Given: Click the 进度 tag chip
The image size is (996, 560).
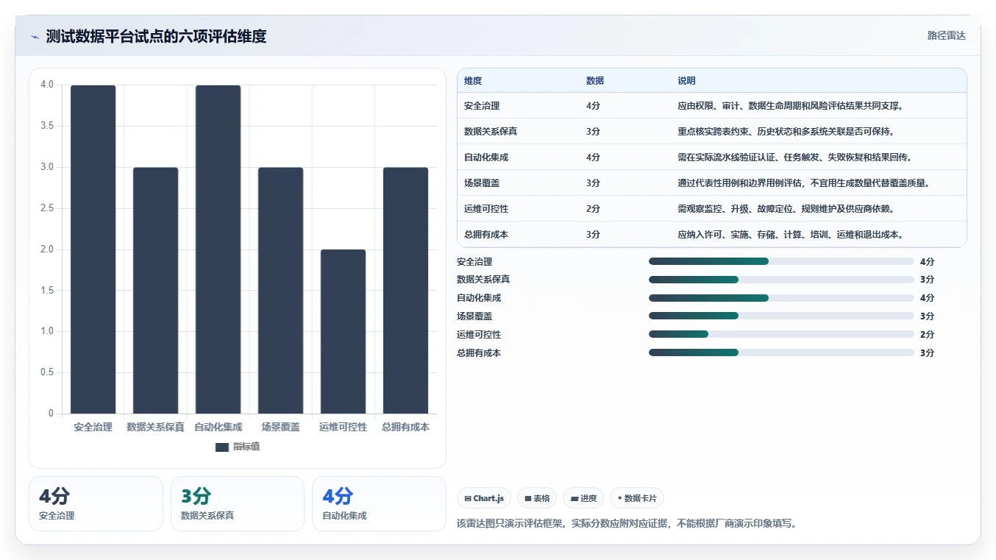Looking at the screenshot, I should (x=583, y=498).
